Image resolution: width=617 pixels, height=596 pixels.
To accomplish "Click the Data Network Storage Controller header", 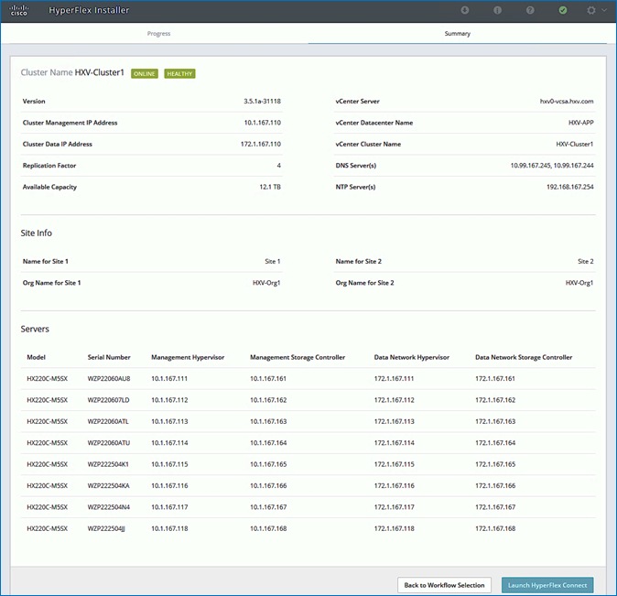I will (524, 357).
